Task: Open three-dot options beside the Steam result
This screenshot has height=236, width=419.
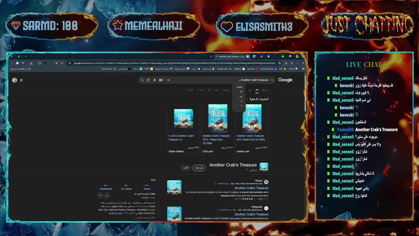Action: (215, 184)
